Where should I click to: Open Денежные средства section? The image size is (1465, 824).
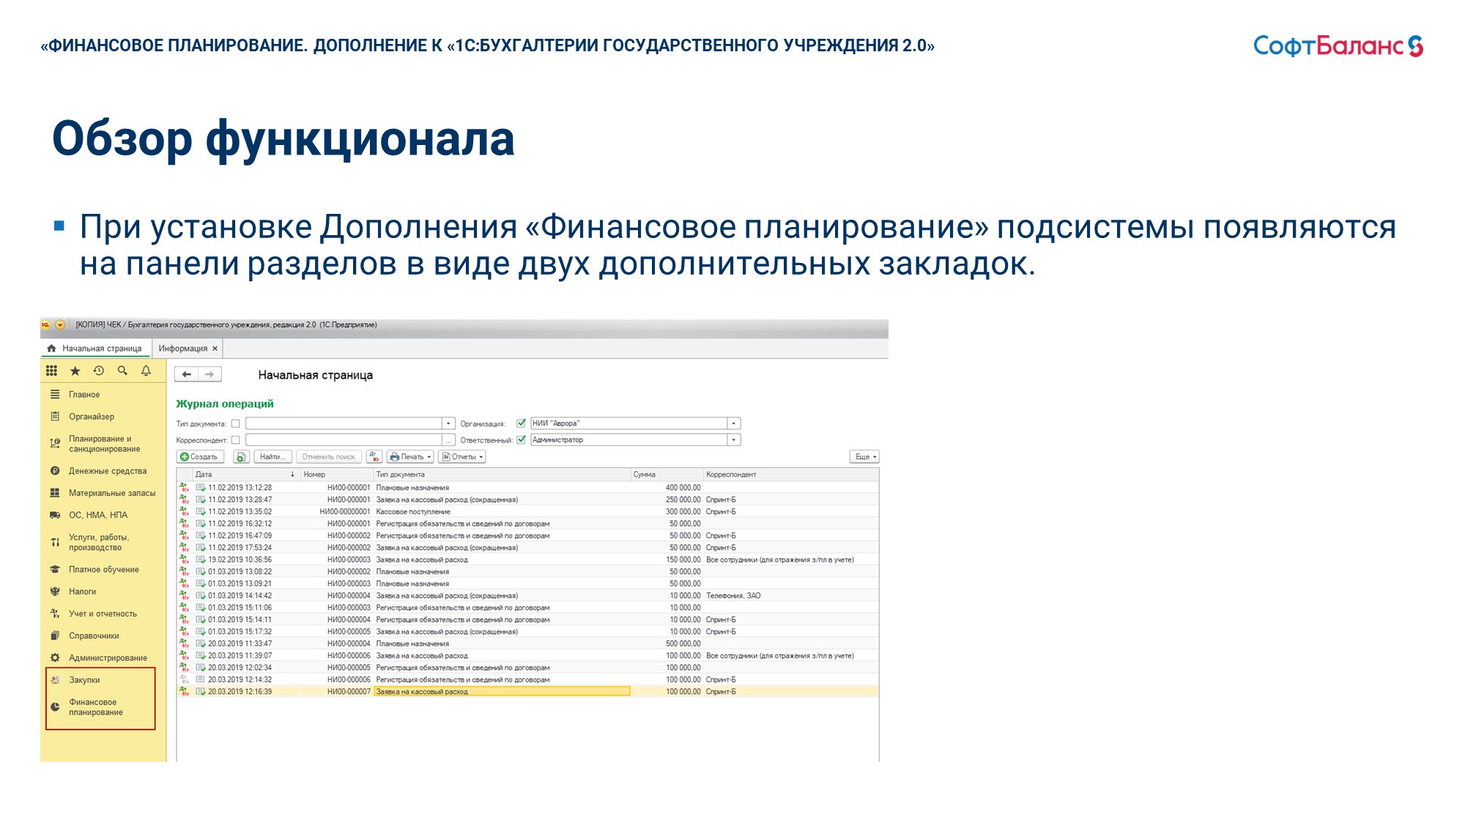[x=108, y=471]
